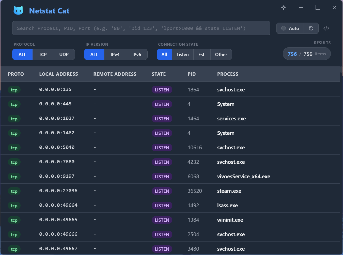Select the steam.exe connection row
Viewport: 343px width, 255px height.
[229, 191]
